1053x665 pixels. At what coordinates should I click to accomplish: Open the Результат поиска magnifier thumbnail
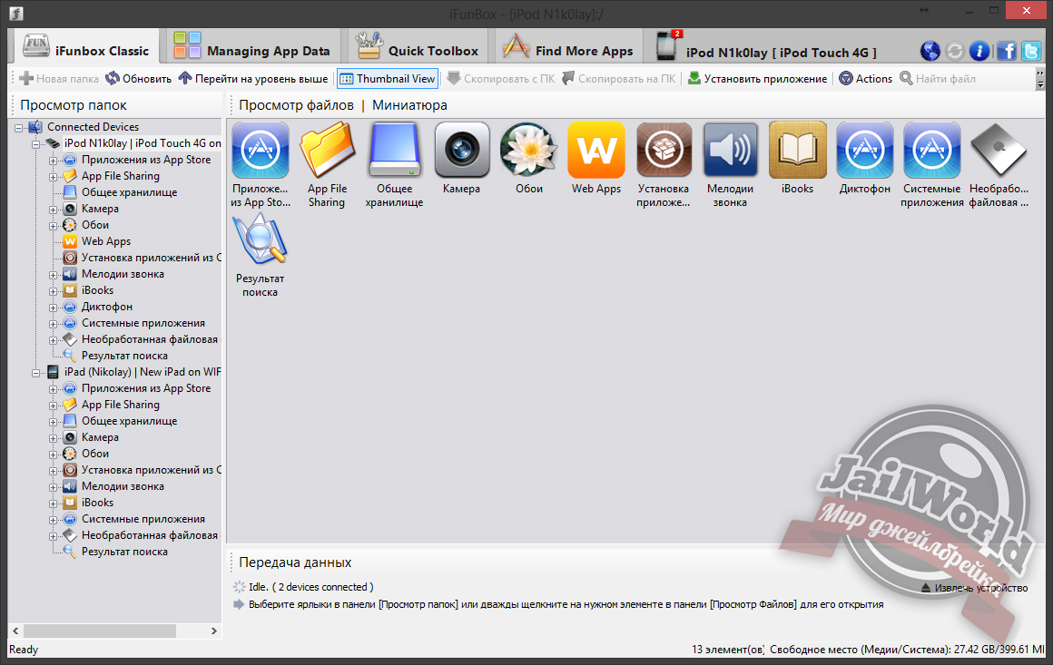pyautogui.click(x=260, y=240)
